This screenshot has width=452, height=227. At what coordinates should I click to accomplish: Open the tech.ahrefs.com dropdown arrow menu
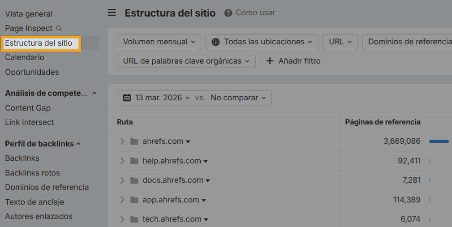point(206,220)
